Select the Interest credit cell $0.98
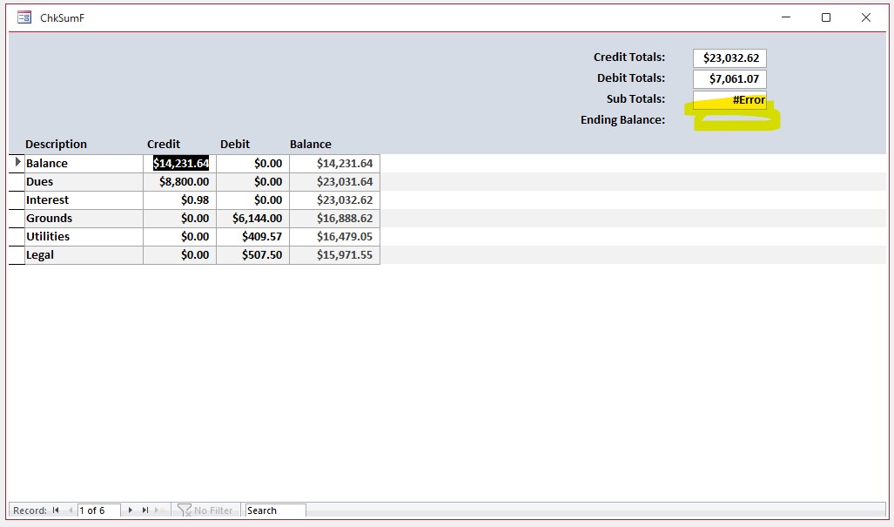Viewport: 894px width, 527px height. pyautogui.click(x=179, y=200)
